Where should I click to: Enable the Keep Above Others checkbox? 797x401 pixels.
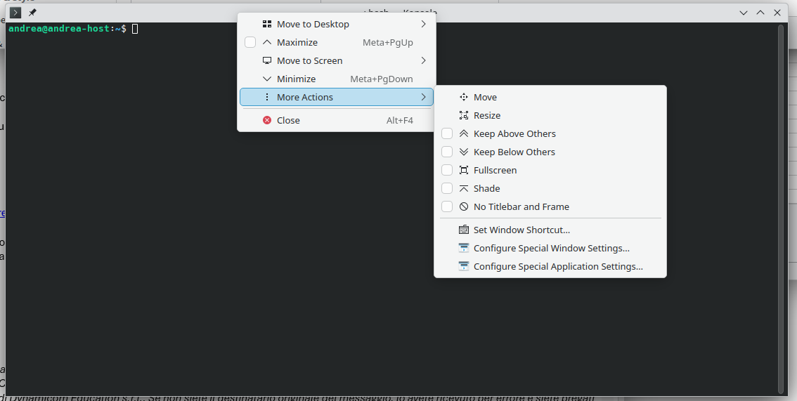(447, 134)
